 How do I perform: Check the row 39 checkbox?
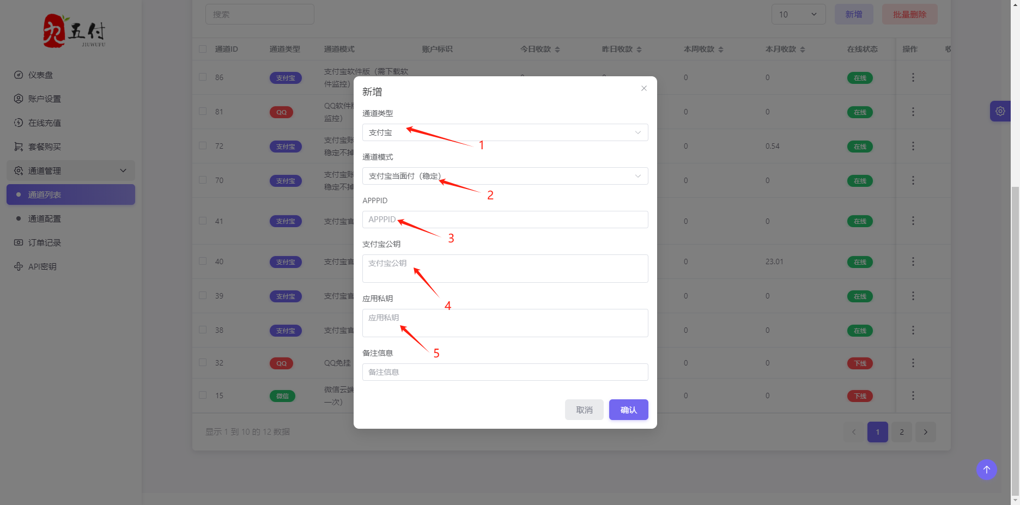203,296
